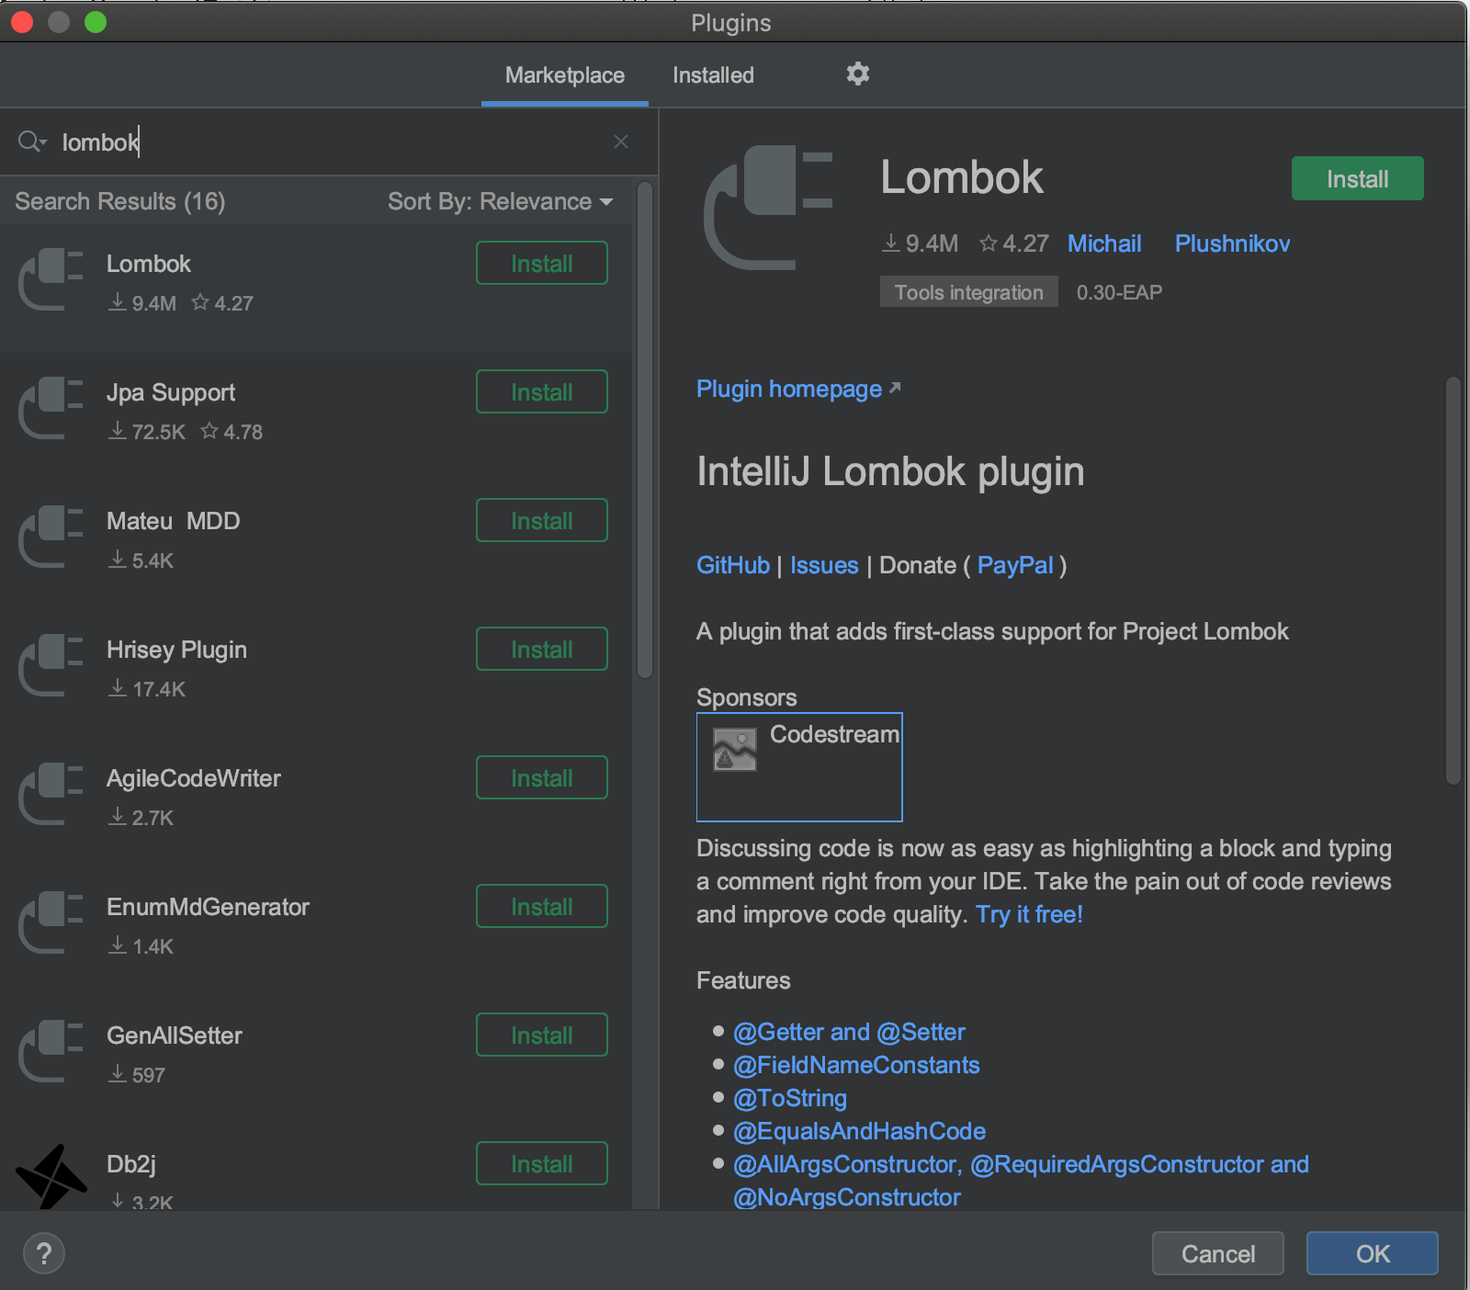
Task: Click the Jpa Support plugin icon
Action: click(x=51, y=409)
